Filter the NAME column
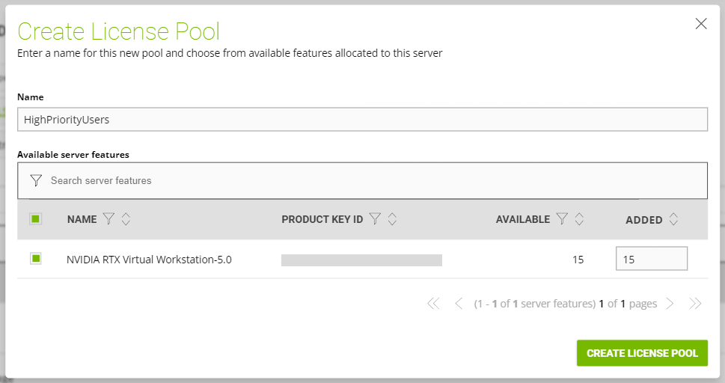This screenshot has height=383, width=725. click(109, 219)
